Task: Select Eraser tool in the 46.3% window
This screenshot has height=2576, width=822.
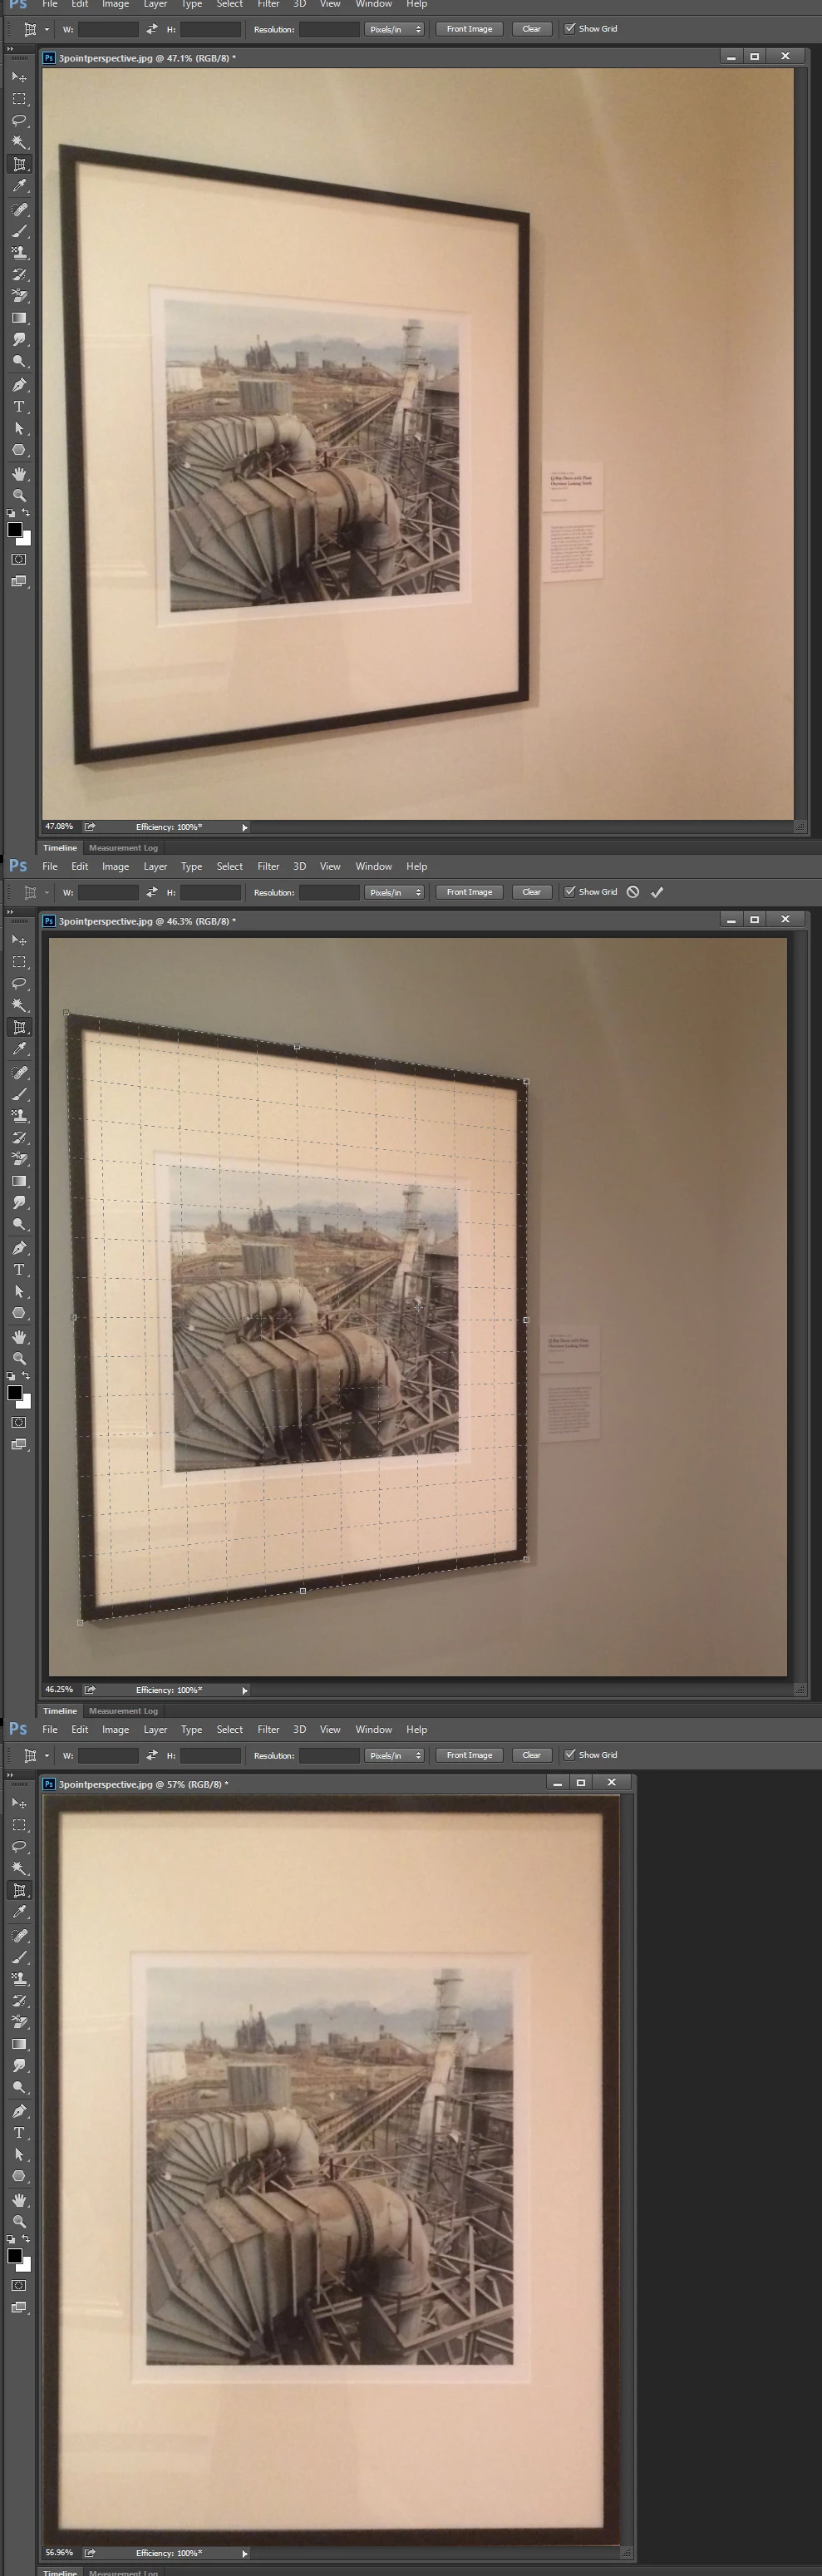Action: (x=19, y=1160)
